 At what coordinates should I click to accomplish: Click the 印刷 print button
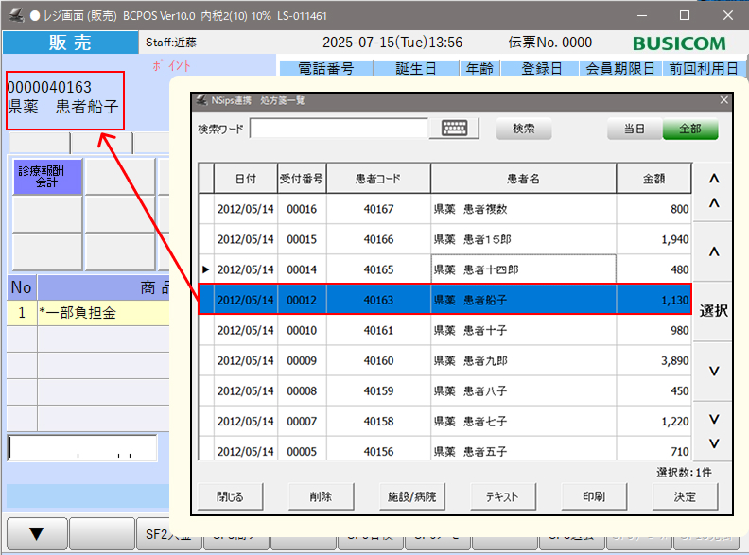[x=595, y=496]
